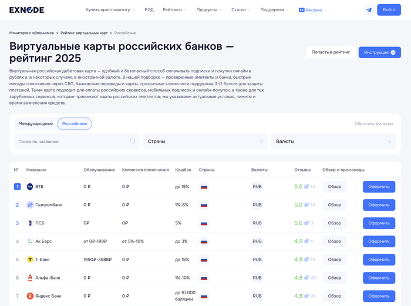Click the Alfa-Bank red logo icon
This screenshot has width=411, height=306.
30,277
